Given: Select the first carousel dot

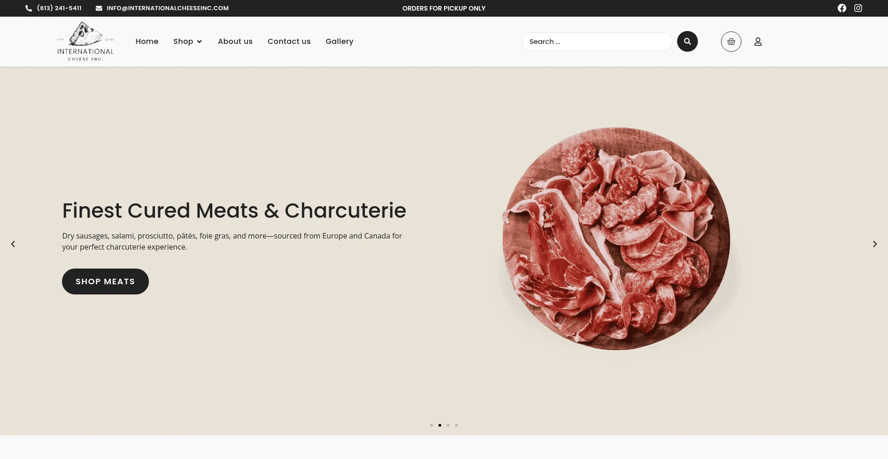Looking at the screenshot, I should (x=432, y=425).
